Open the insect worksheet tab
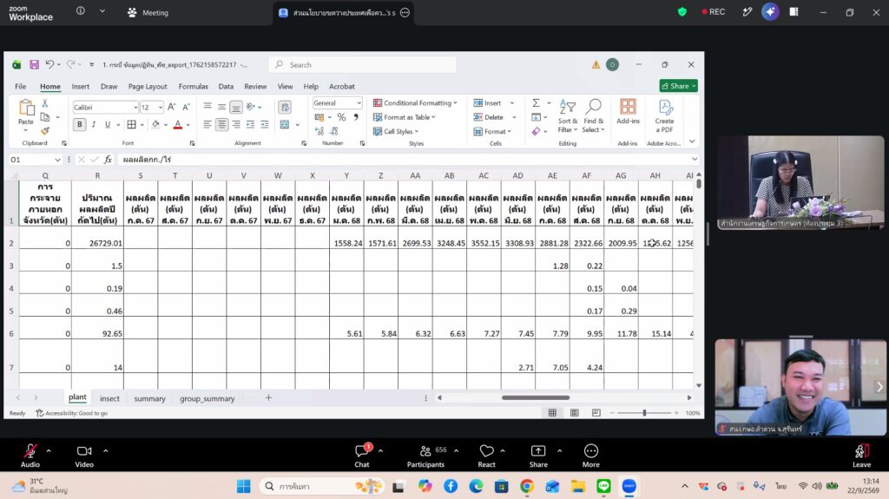This screenshot has height=499, width=889. tap(109, 398)
